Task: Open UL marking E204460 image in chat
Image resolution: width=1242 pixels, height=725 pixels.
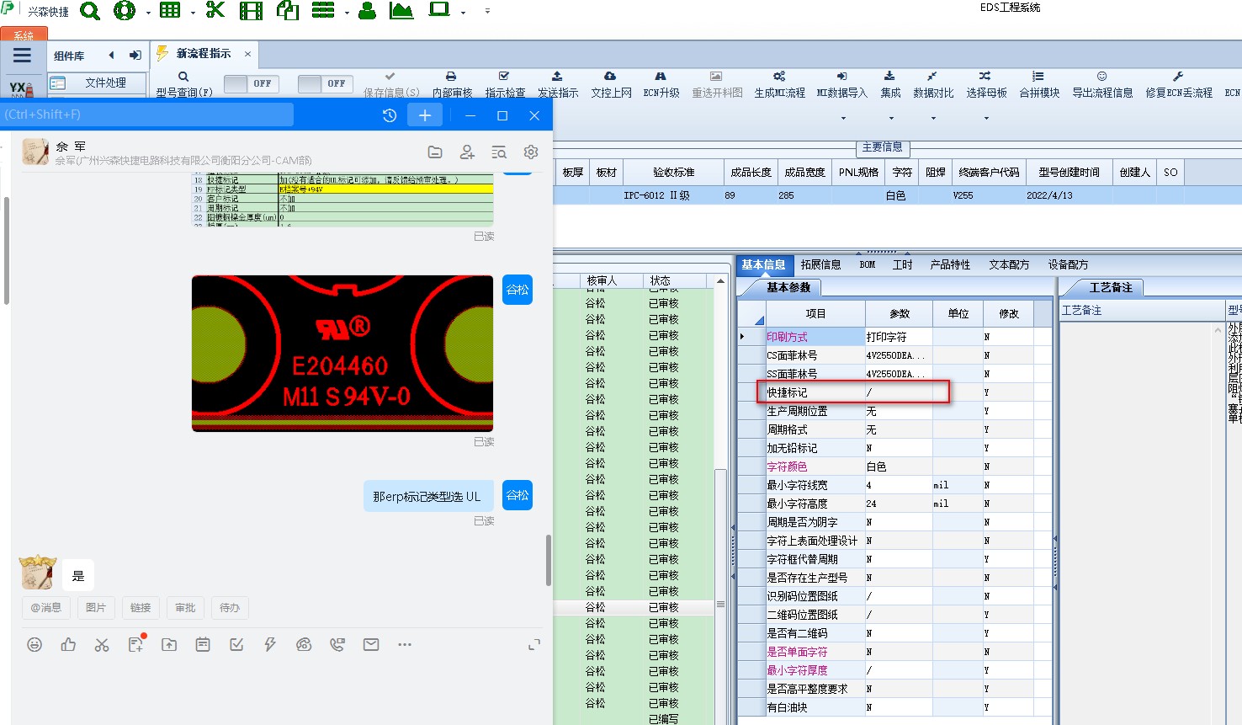Action: [x=342, y=354]
